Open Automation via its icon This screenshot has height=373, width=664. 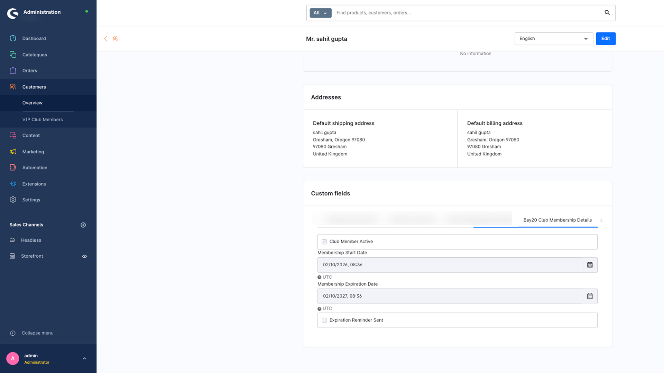click(x=13, y=168)
